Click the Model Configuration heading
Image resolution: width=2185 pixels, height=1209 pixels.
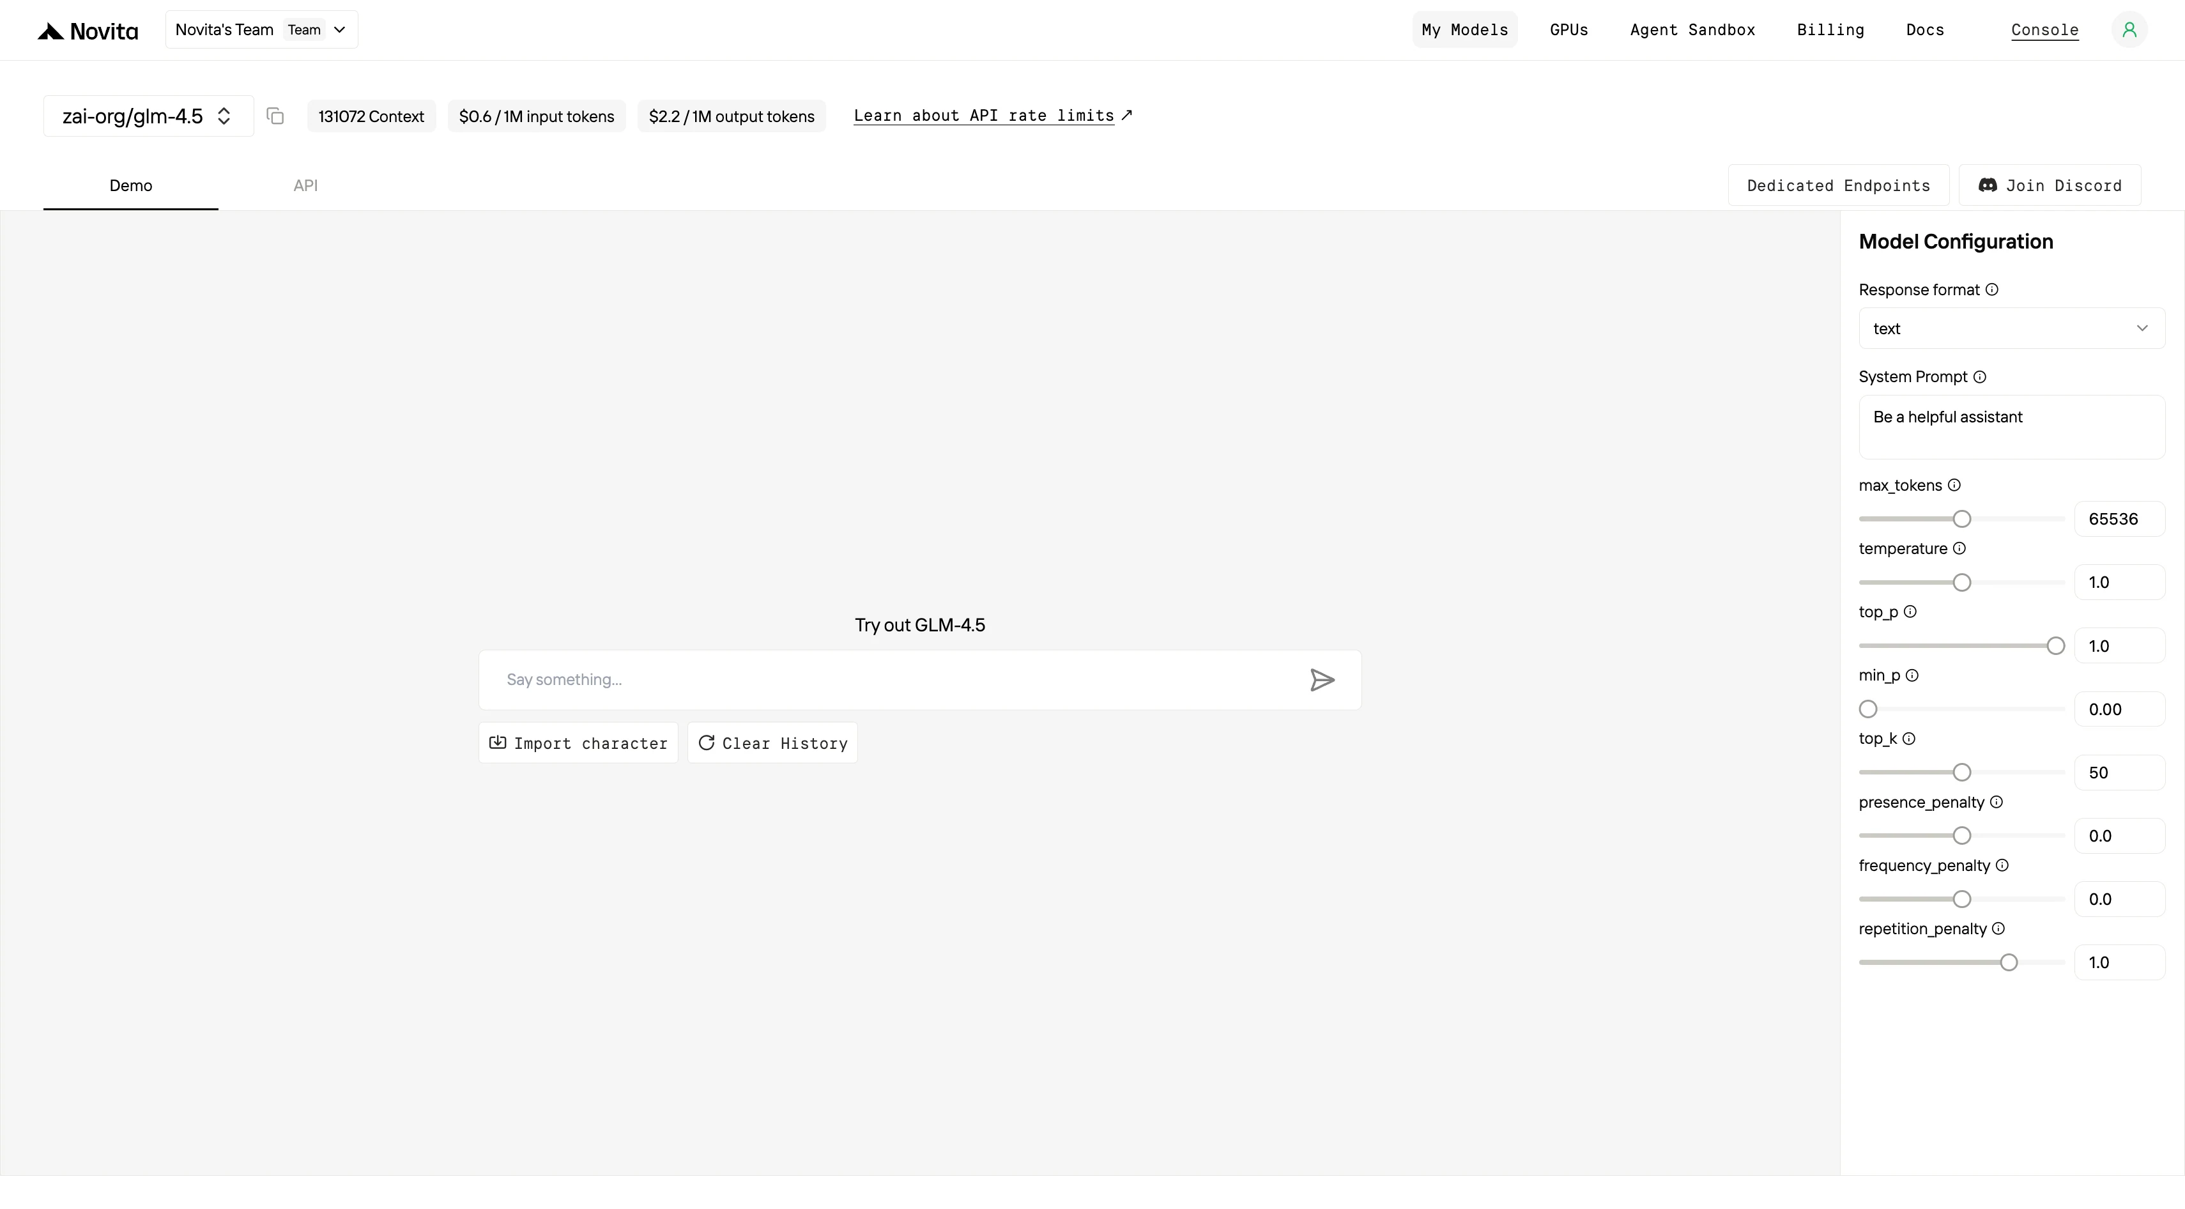coord(1956,242)
